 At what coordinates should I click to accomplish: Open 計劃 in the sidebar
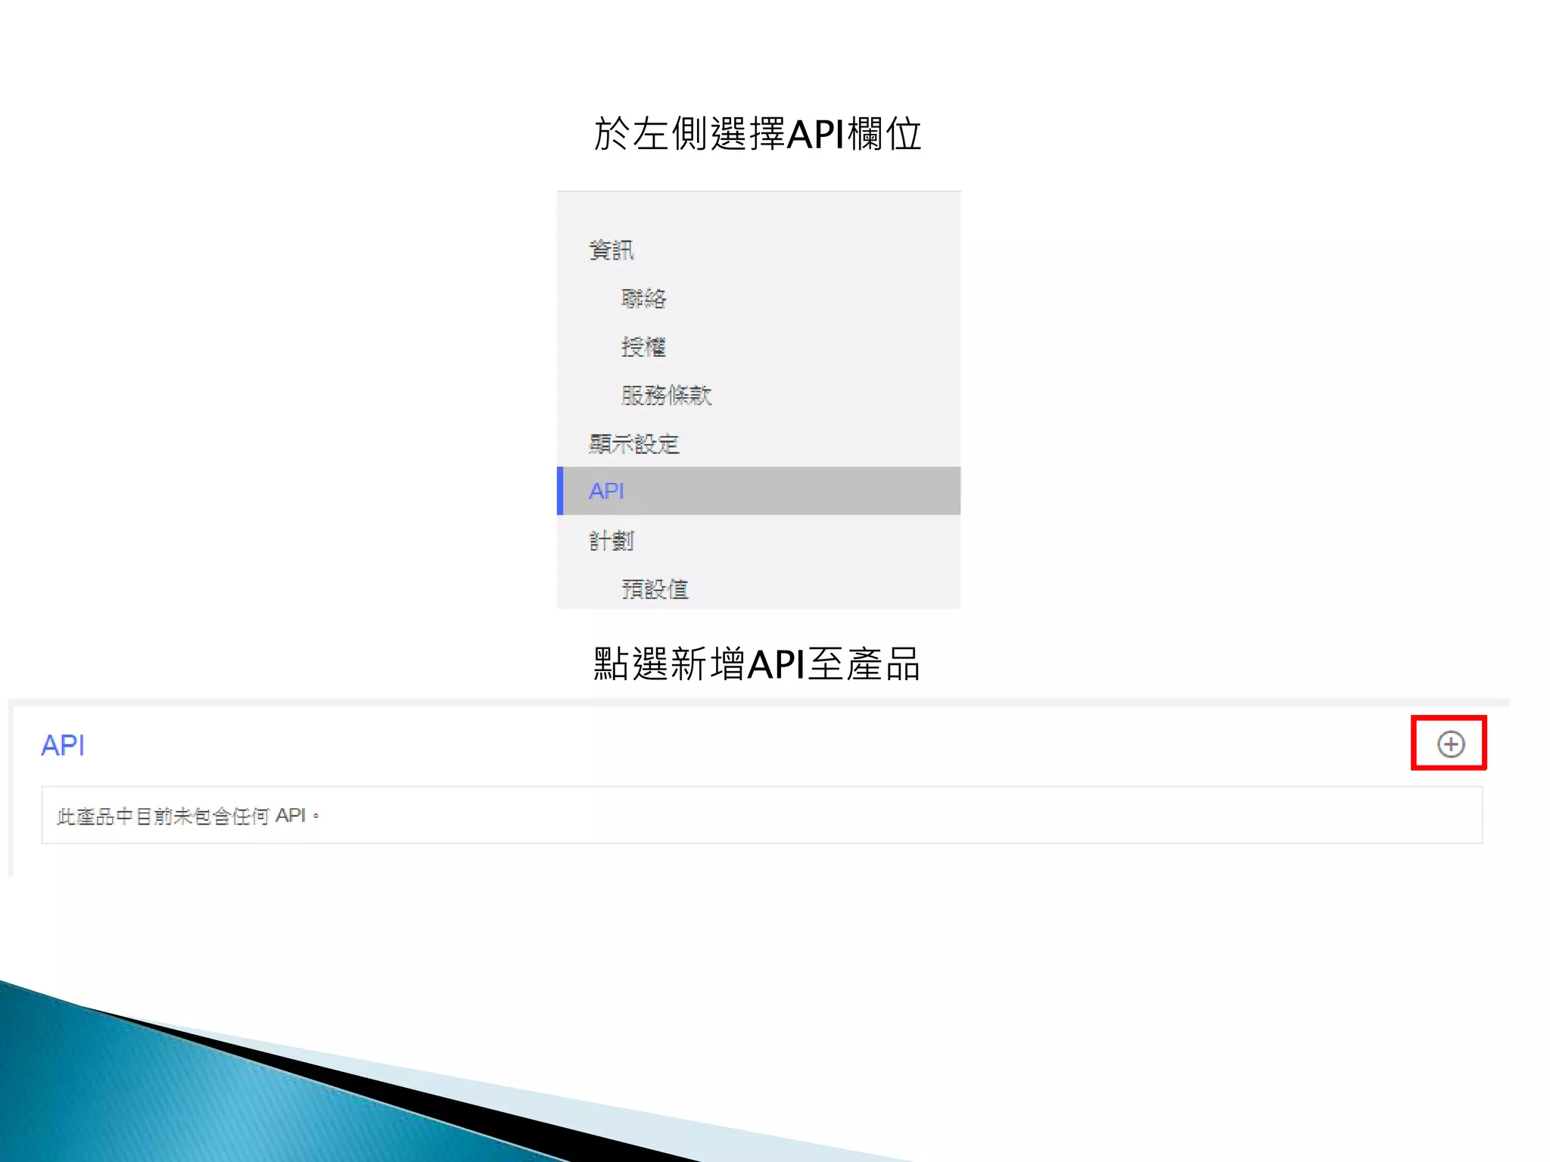coord(612,541)
